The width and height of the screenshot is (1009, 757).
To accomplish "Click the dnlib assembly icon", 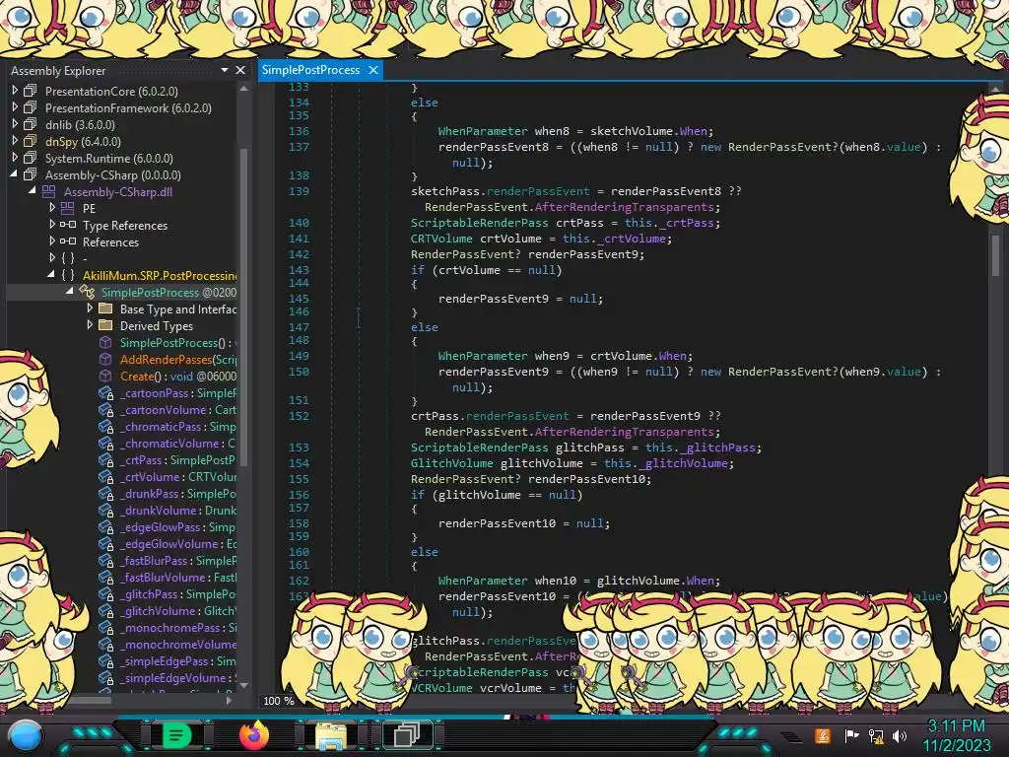I will pos(30,124).
